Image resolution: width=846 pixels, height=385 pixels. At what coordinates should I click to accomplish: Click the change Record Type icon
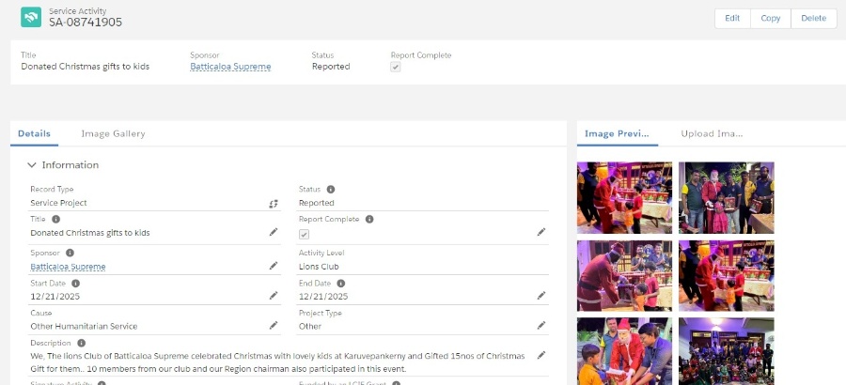click(274, 203)
